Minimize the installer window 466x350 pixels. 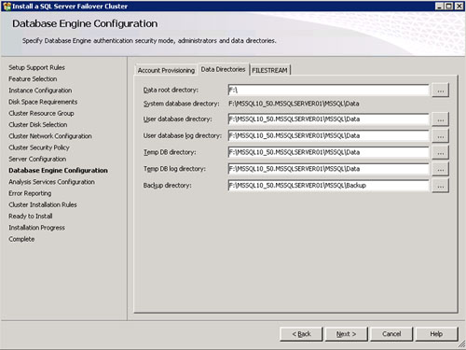click(439, 6)
